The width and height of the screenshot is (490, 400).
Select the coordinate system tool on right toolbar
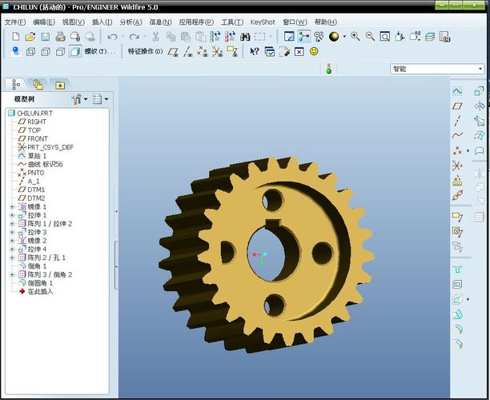pyautogui.click(x=457, y=165)
